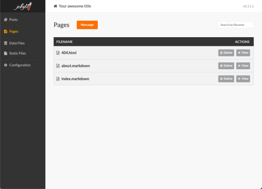
Task: Click the home icon beside site title
Action: tap(55, 6)
